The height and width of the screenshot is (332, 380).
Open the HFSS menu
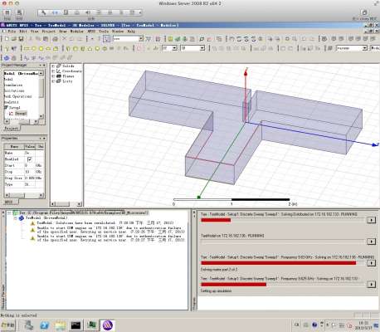(x=91, y=32)
